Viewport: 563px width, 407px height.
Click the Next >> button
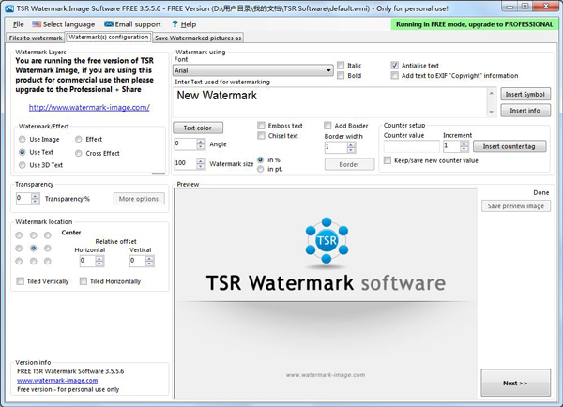[515, 383]
